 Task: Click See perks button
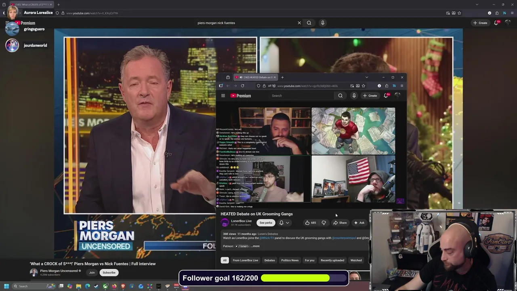click(x=266, y=223)
